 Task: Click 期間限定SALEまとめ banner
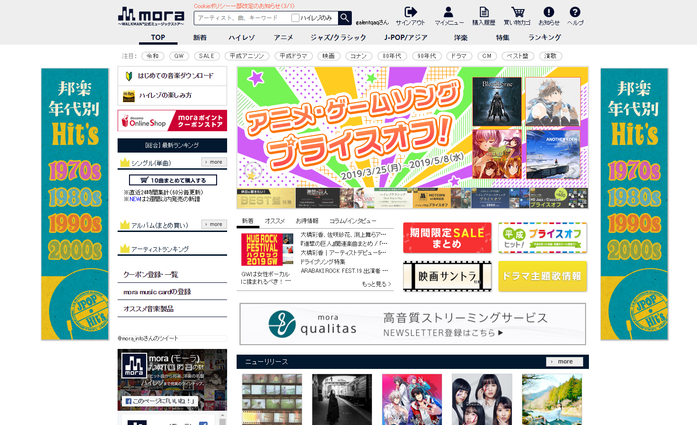click(x=447, y=238)
